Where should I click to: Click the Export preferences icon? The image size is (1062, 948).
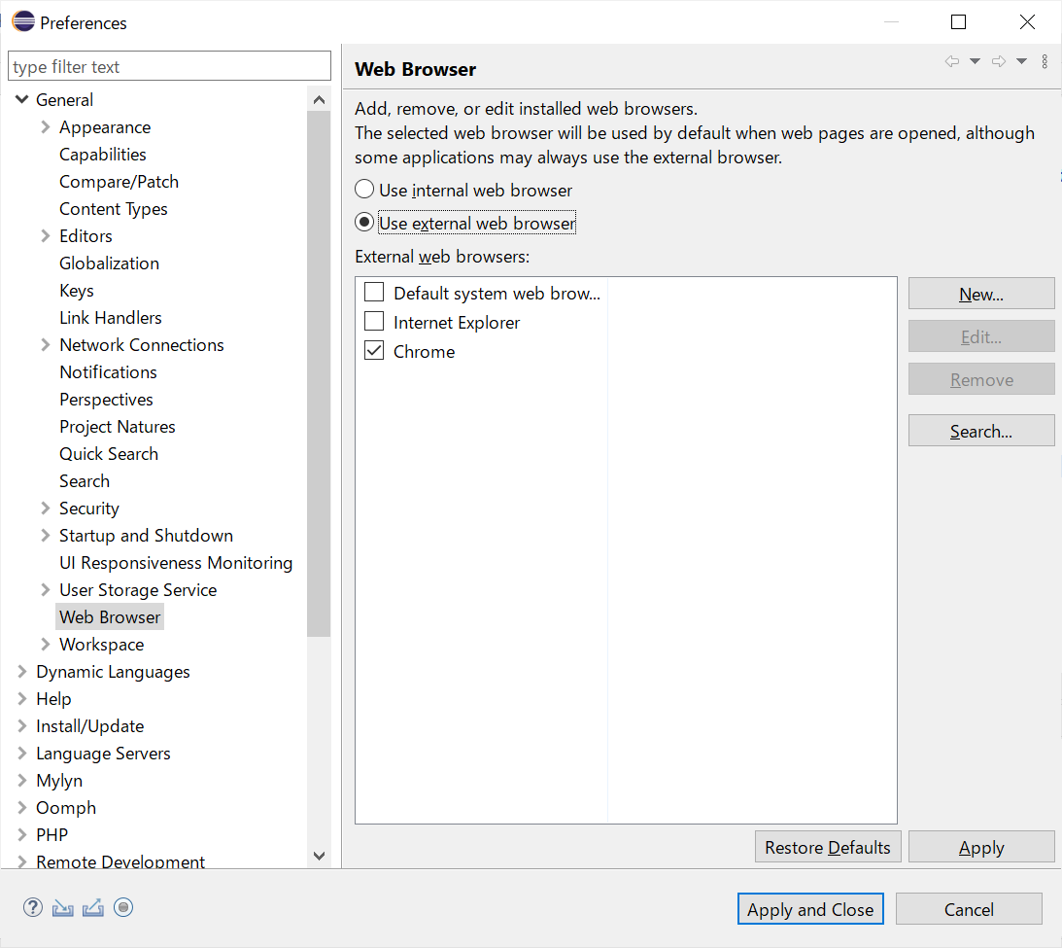[92, 908]
